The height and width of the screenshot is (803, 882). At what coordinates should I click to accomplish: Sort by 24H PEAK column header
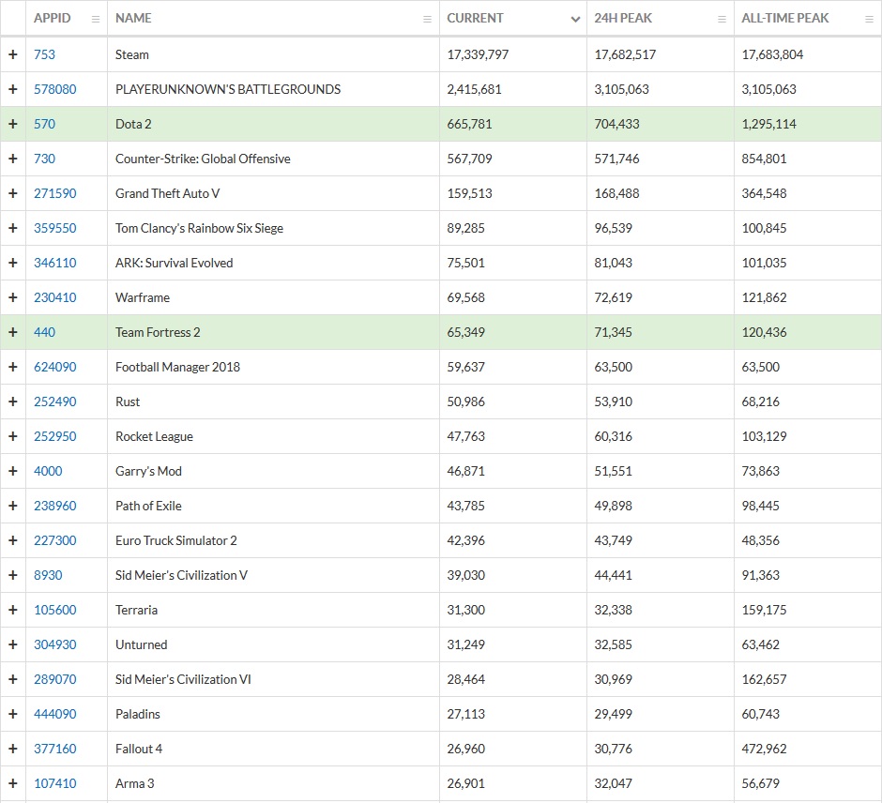(623, 18)
